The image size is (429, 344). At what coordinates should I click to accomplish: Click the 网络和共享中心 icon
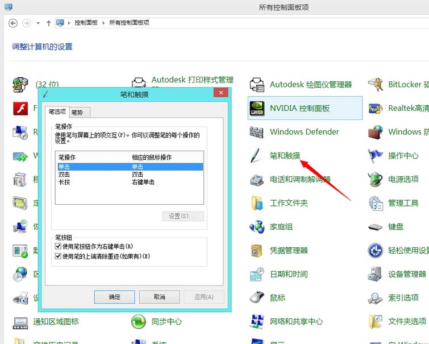pyautogui.click(x=257, y=321)
